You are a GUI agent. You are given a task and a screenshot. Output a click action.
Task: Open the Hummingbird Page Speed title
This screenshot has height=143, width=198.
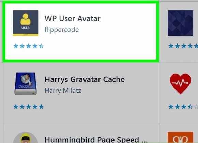pos(96,140)
